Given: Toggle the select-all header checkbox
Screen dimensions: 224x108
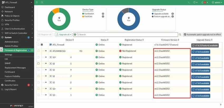Looking at the screenshot, I should click(38, 40).
